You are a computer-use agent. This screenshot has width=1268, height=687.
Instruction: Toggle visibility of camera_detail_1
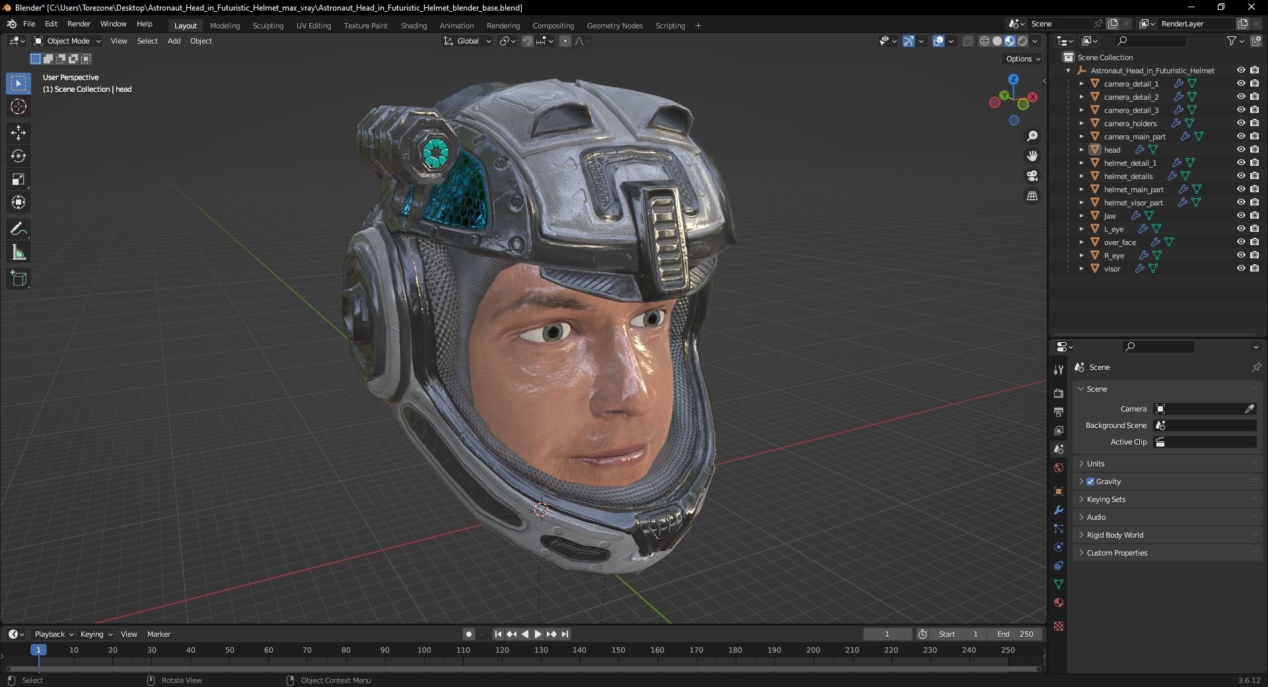[1241, 83]
